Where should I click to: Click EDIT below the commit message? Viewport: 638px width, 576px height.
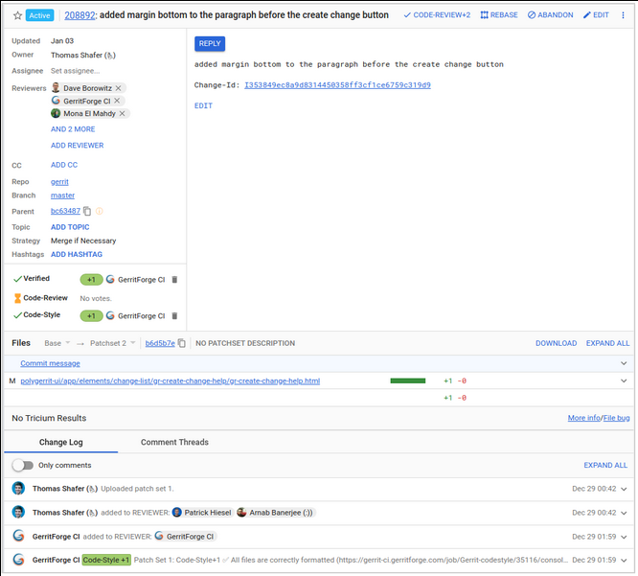pyautogui.click(x=203, y=105)
